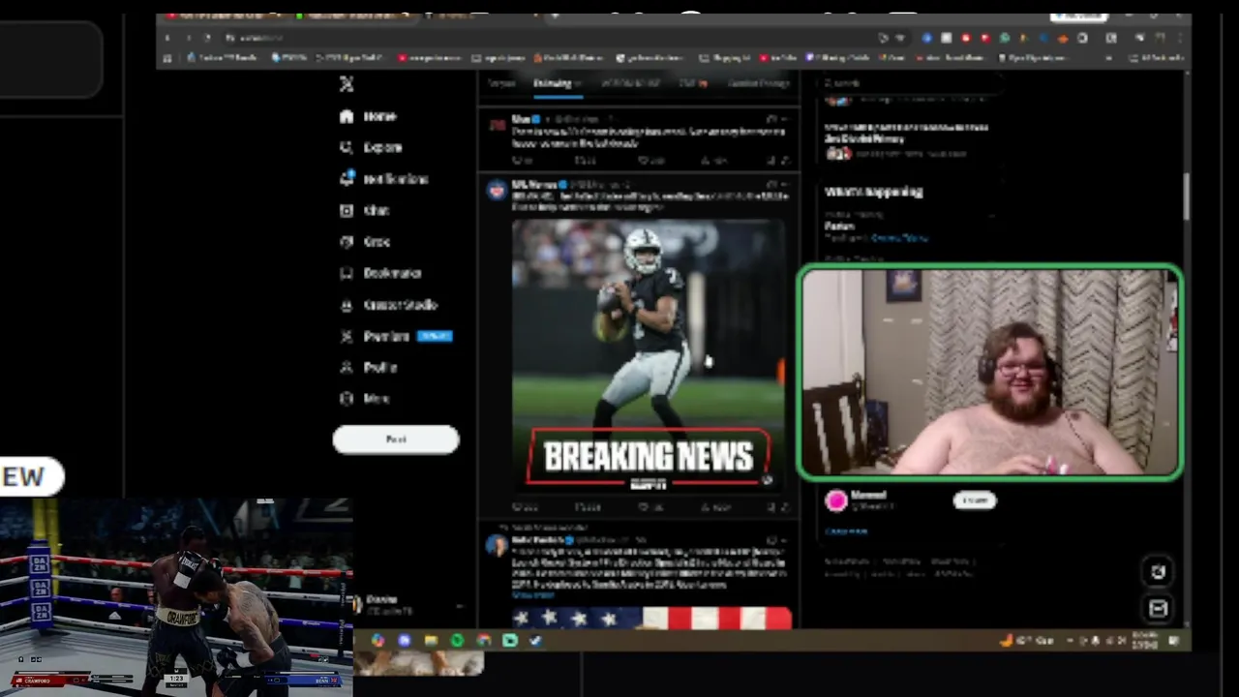This screenshot has height=697, width=1239.
Task: Click Show more in the flag-image tweet
Action: 534,595
